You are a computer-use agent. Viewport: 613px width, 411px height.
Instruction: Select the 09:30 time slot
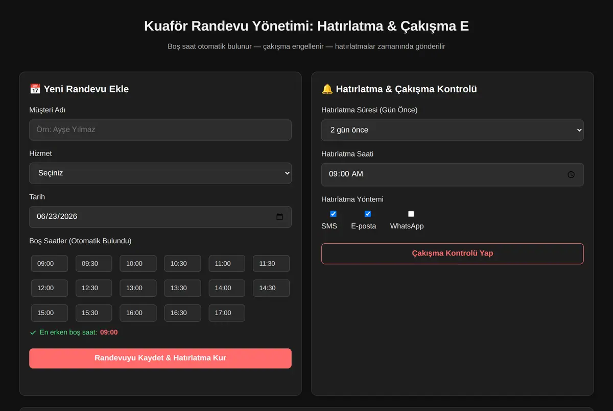(x=94, y=264)
